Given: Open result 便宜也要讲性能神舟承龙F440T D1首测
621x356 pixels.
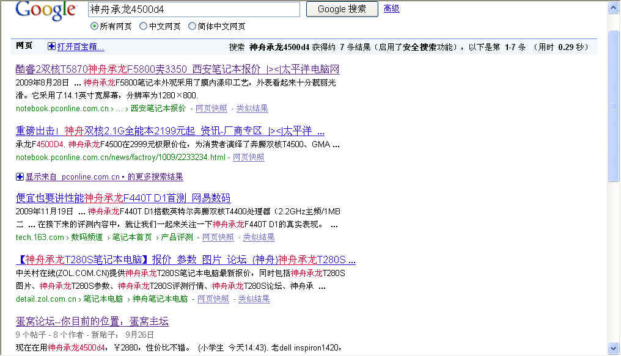Looking at the screenshot, I should [123, 197].
